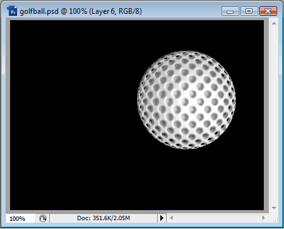Screen dimensions: 284x229
Task: Open the status bar options arrow menu
Action: pyautogui.click(x=162, y=218)
